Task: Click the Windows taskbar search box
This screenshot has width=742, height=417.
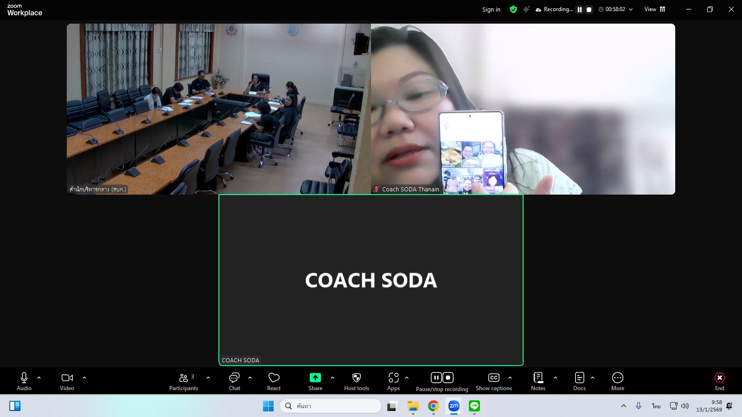Action: [330, 406]
